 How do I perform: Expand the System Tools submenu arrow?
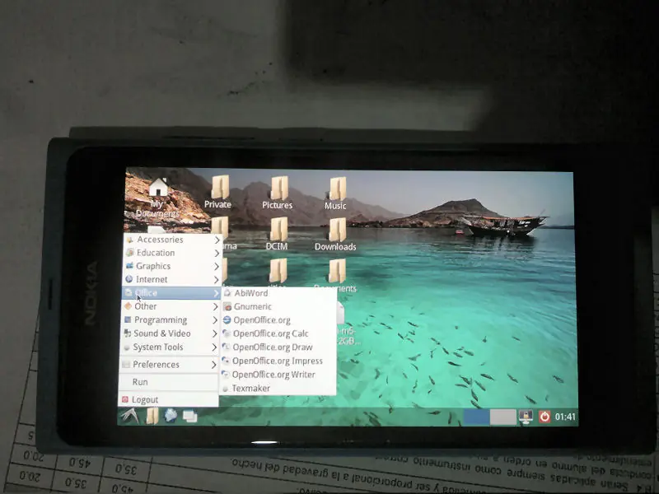click(x=214, y=347)
